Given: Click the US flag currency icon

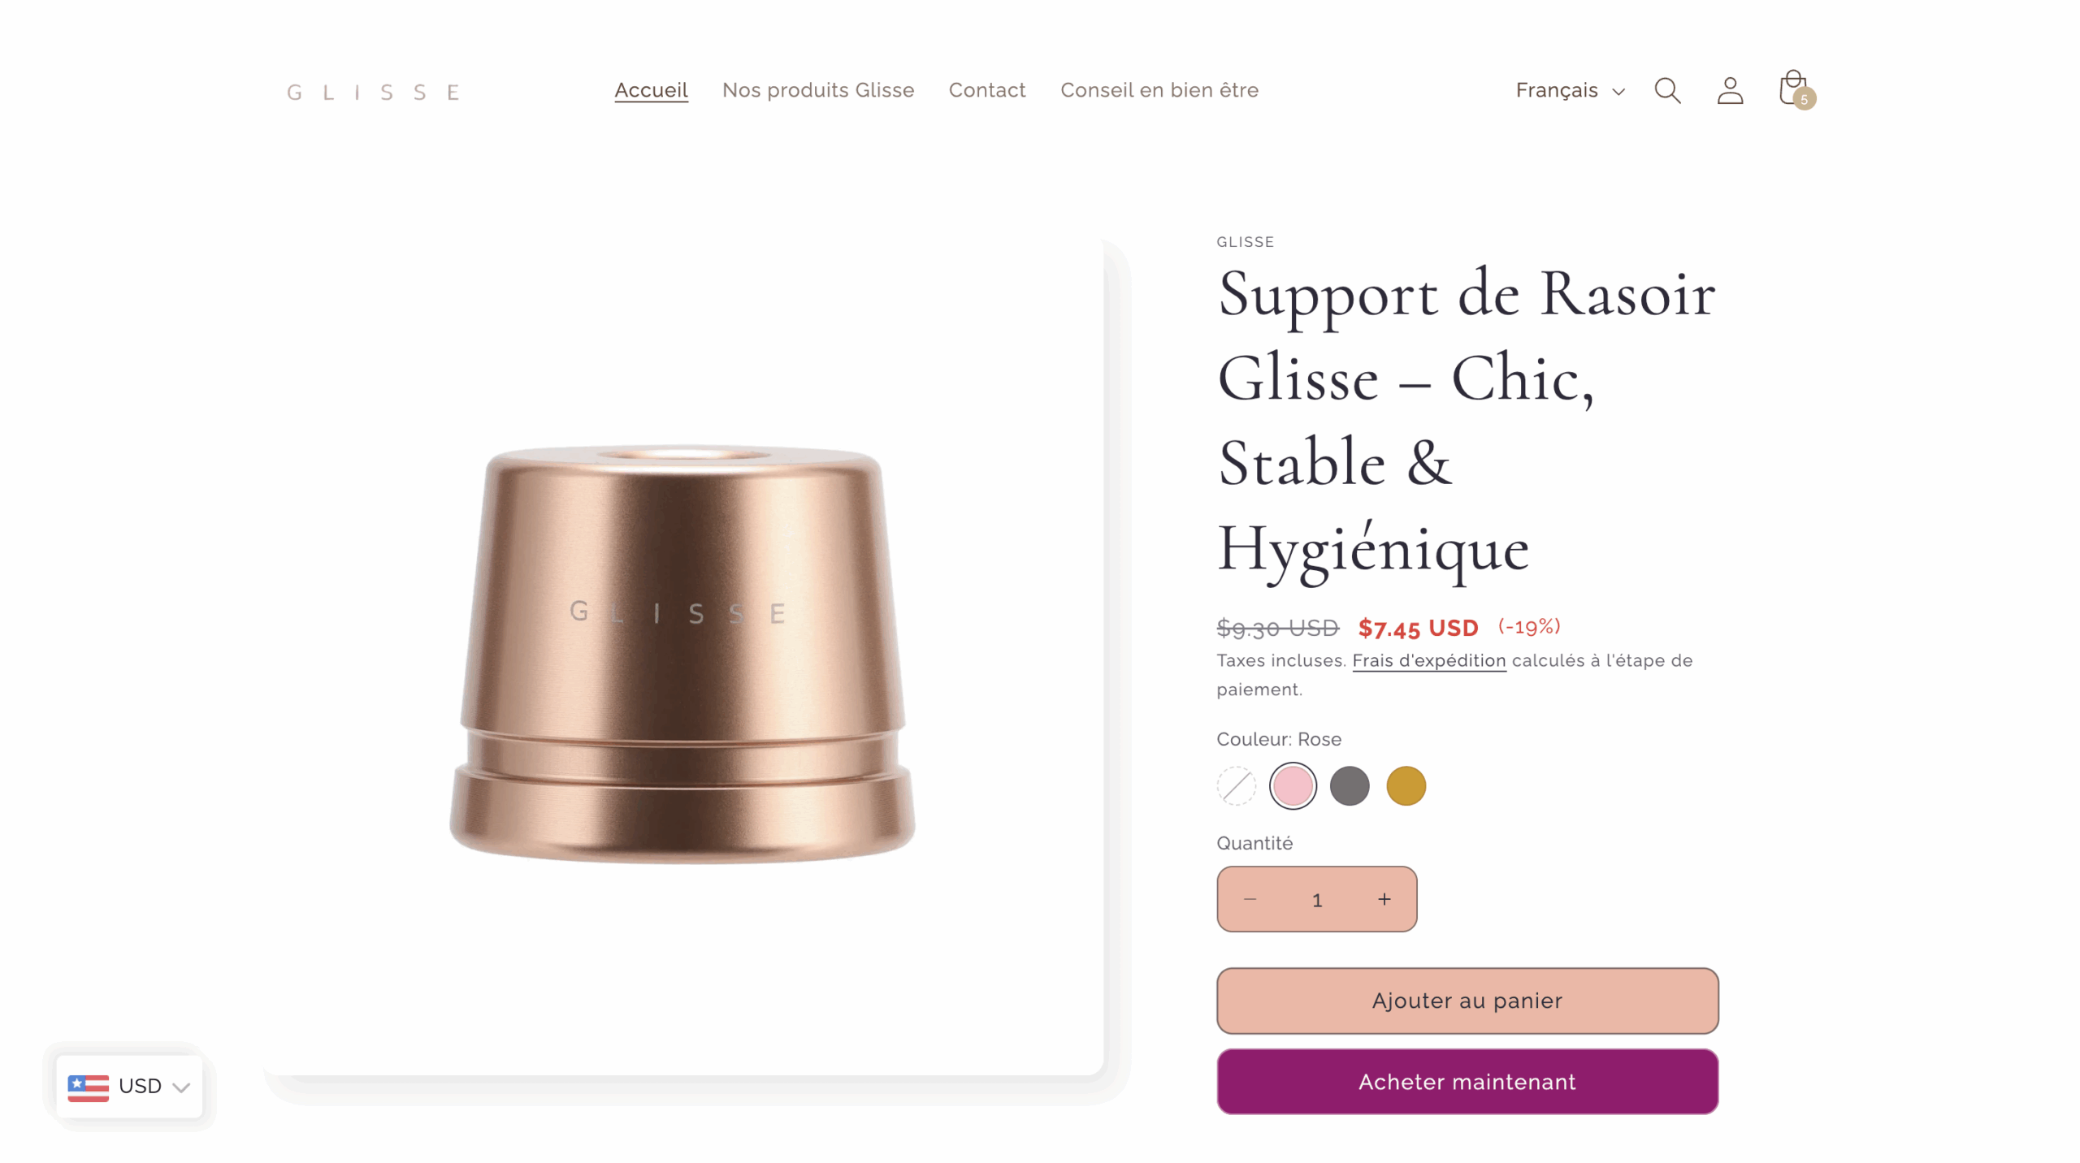Looking at the screenshot, I should [x=88, y=1087].
